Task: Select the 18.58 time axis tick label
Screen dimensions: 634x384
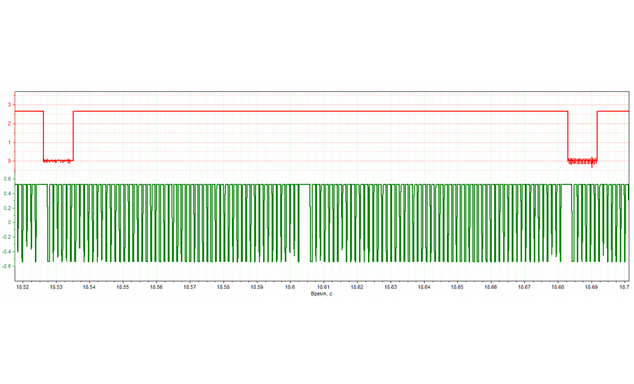Action: (x=223, y=287)
